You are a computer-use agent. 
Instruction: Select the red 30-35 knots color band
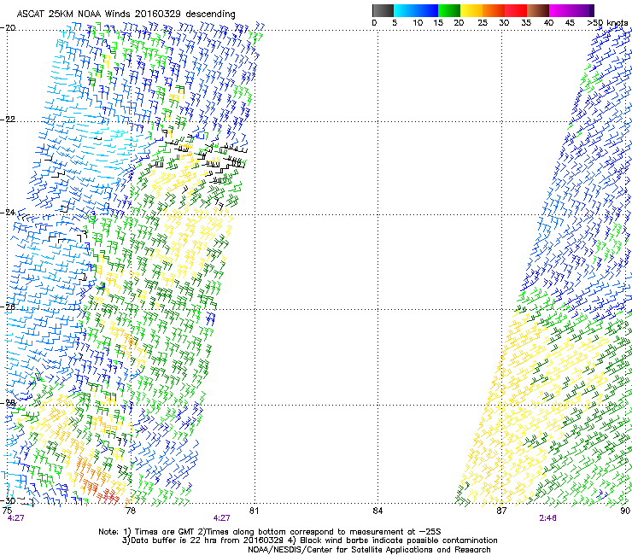[516, 10]
